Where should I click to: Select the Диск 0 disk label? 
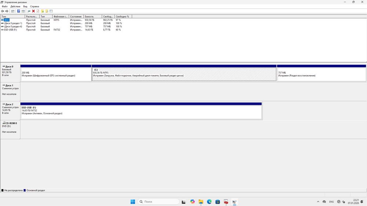point(10,73)
